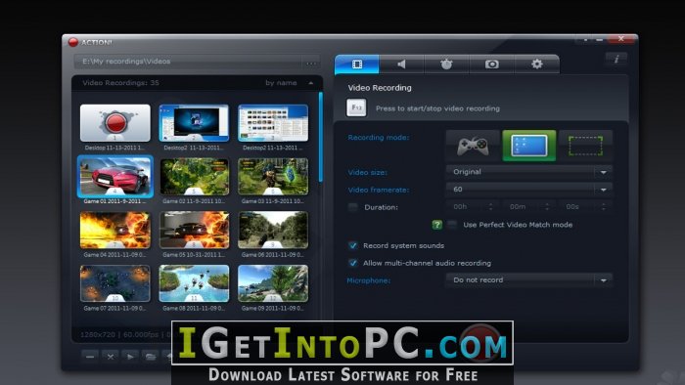The height and width of the screenshot is (385, 685).
Task: Open the audio recording speaker tab
Action: pos(401,64)
